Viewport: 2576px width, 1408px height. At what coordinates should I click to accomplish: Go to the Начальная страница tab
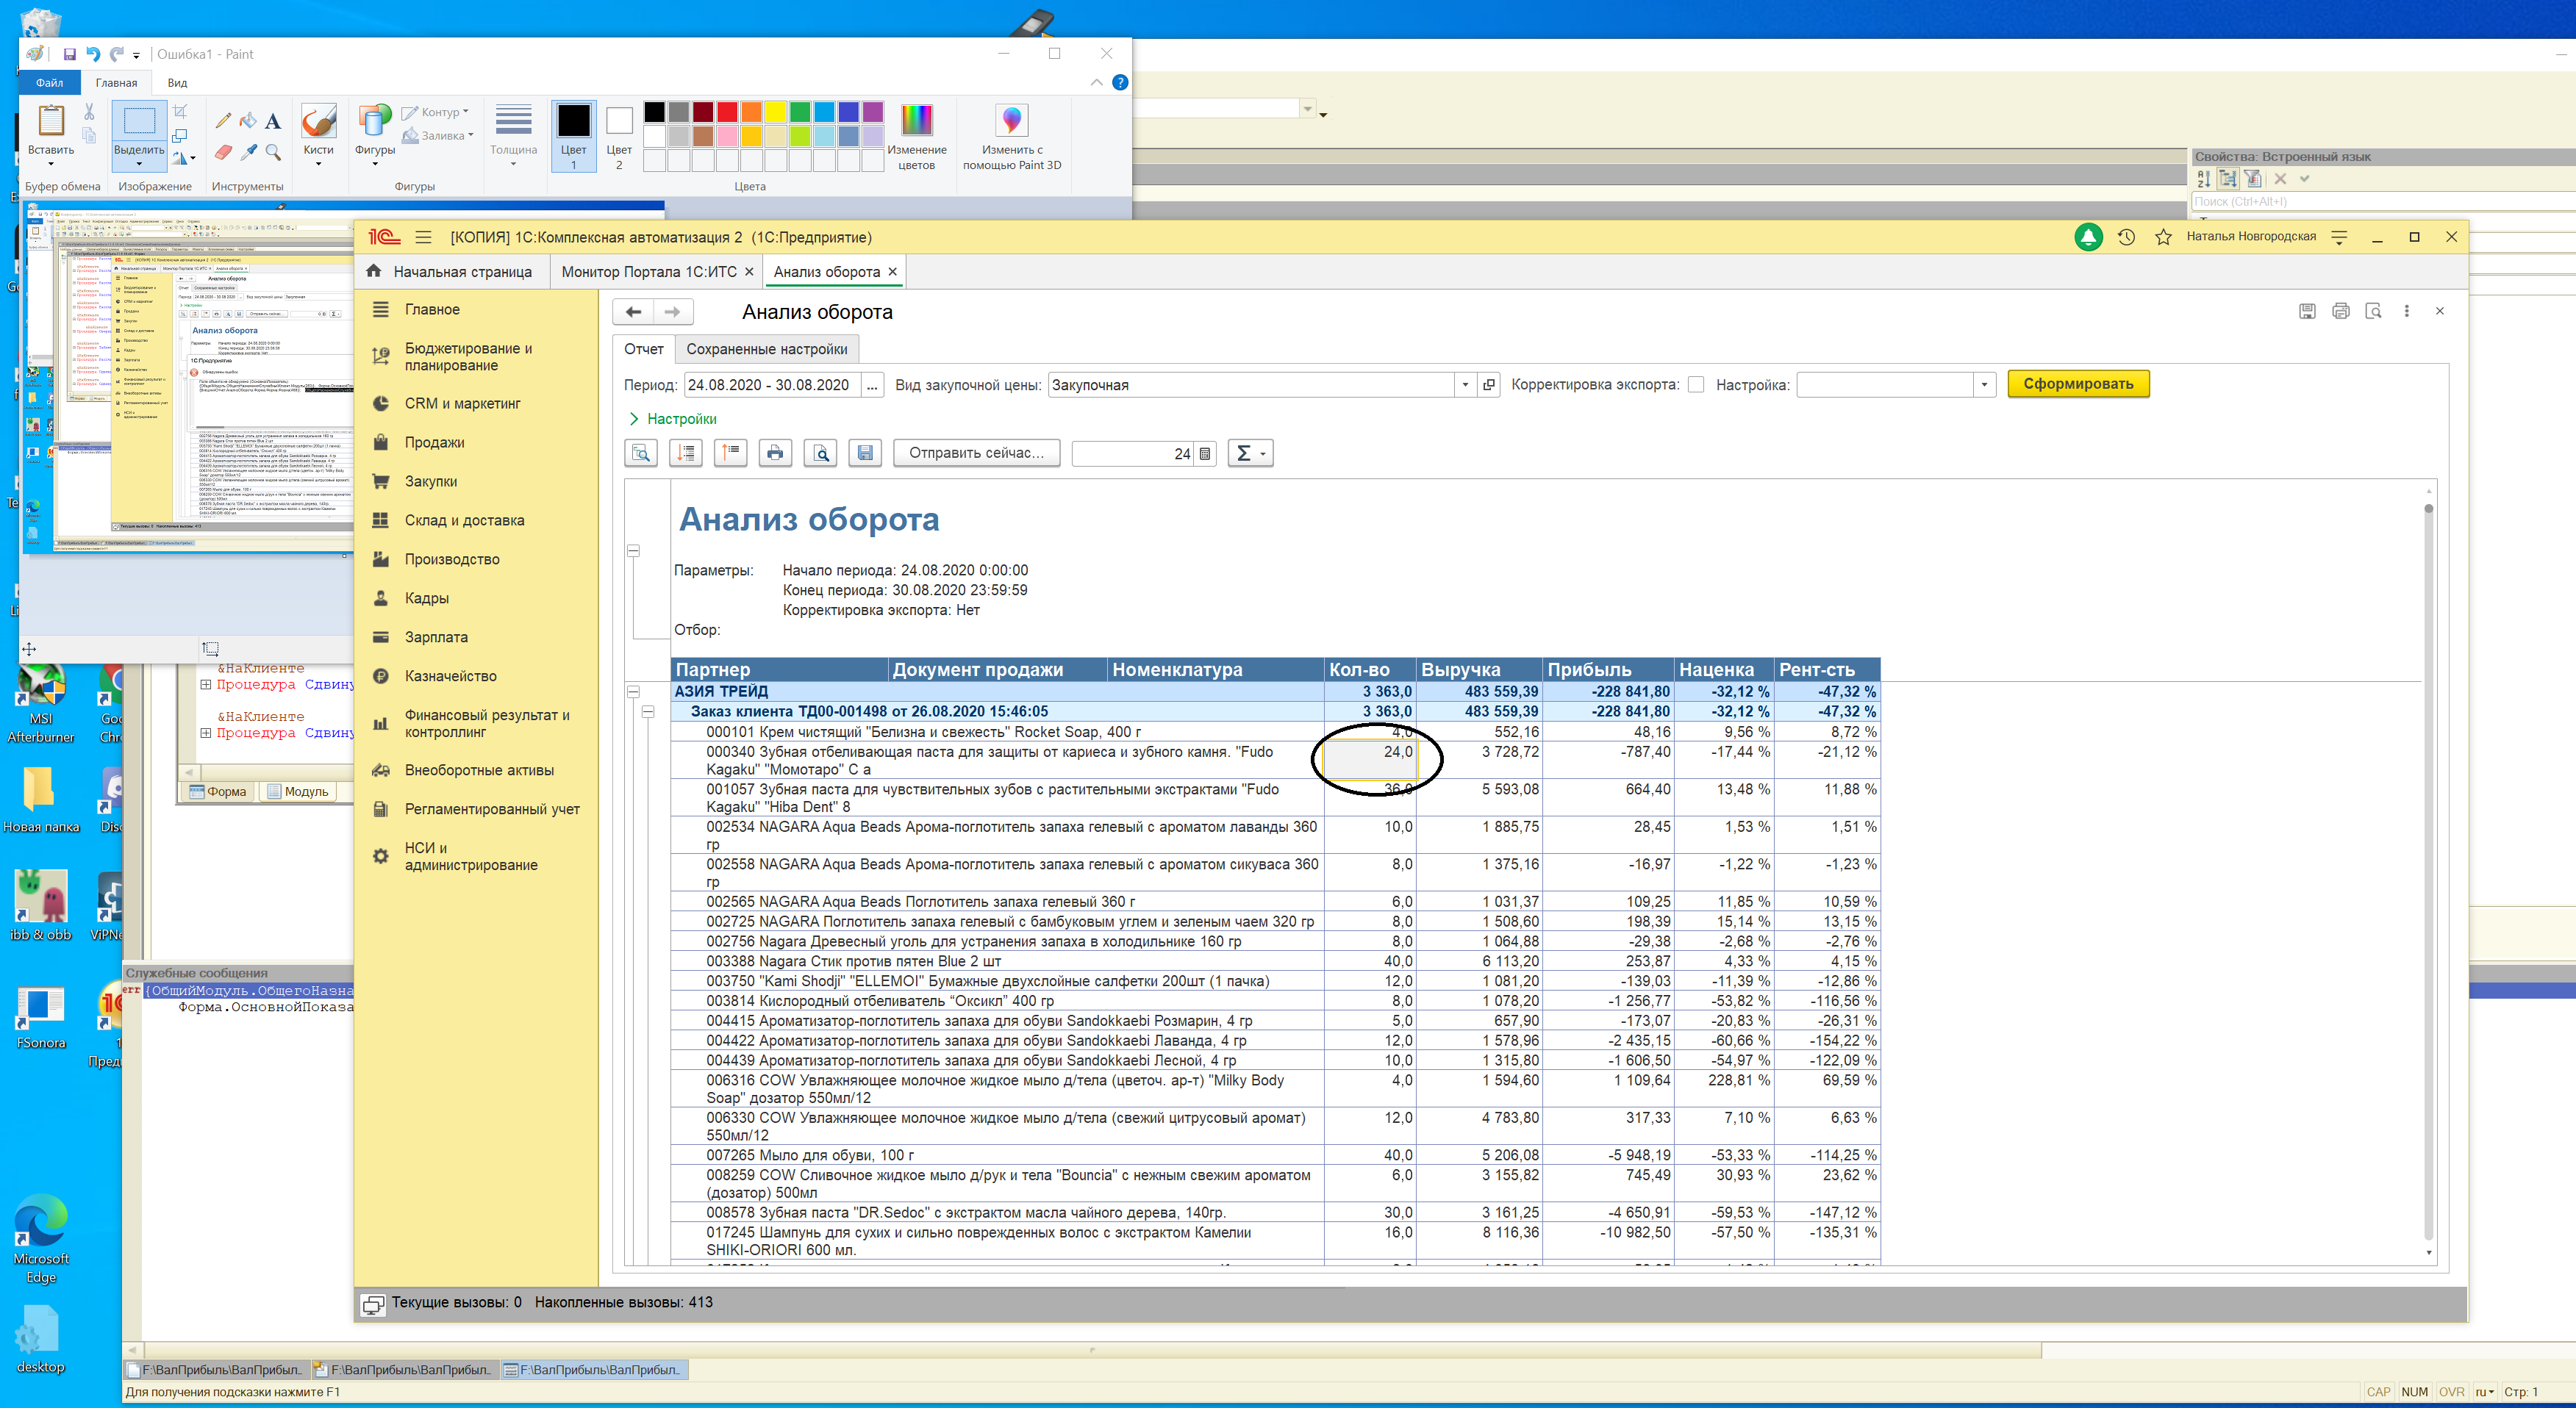pos(451,272)
